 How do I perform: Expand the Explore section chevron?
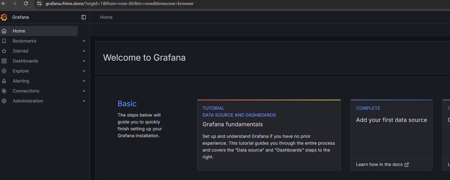coord(84,71)
